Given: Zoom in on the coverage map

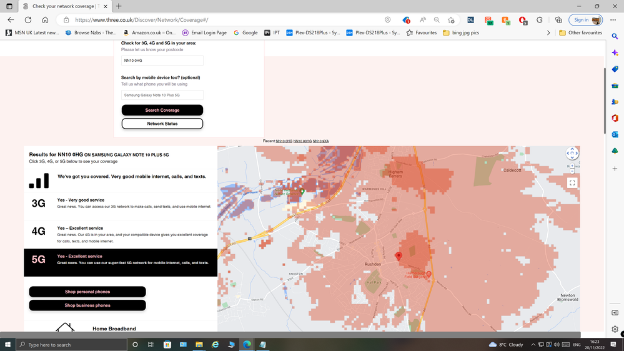Looking at the screenshot, I should coord(572,166).
